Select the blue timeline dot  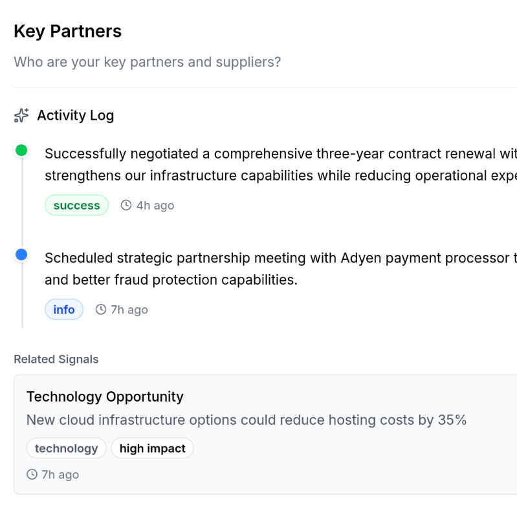pyautogui.click(x=21, y=255)
